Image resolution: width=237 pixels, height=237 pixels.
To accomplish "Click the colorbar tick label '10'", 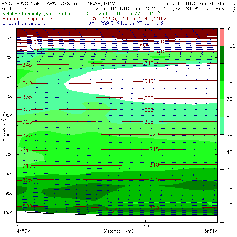I will (229, 205).
